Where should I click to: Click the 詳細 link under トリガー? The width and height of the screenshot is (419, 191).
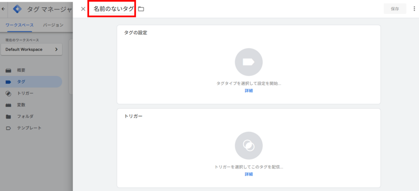coord(249,174)
